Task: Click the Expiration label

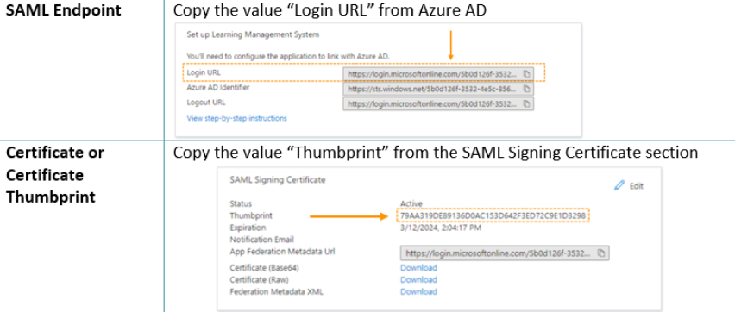Action: [248, 228]
